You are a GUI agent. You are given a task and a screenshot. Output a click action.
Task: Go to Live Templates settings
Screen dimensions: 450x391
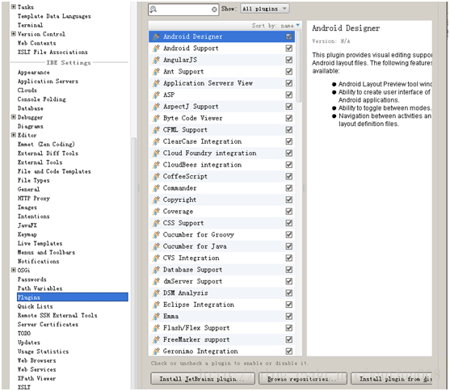(x=40, y=243)
